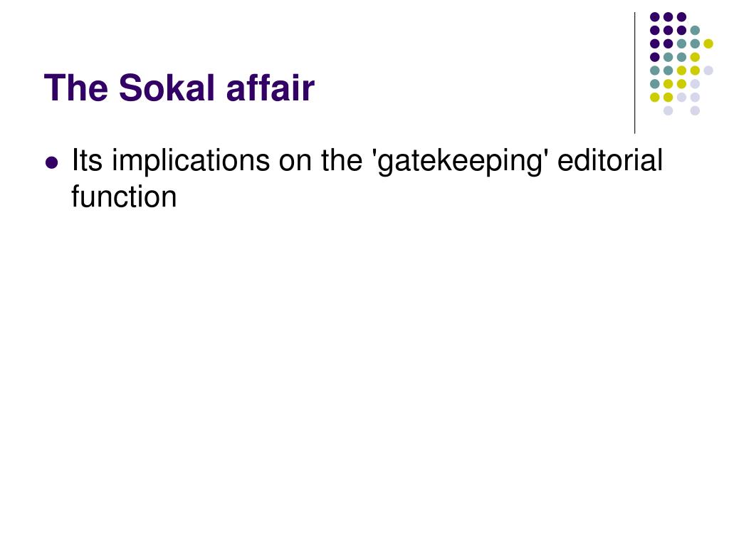The width and height of the screenshot is (729, 547).
Task: Click the single purple dot in fourth dot row
Action: (x=655, y=57)
